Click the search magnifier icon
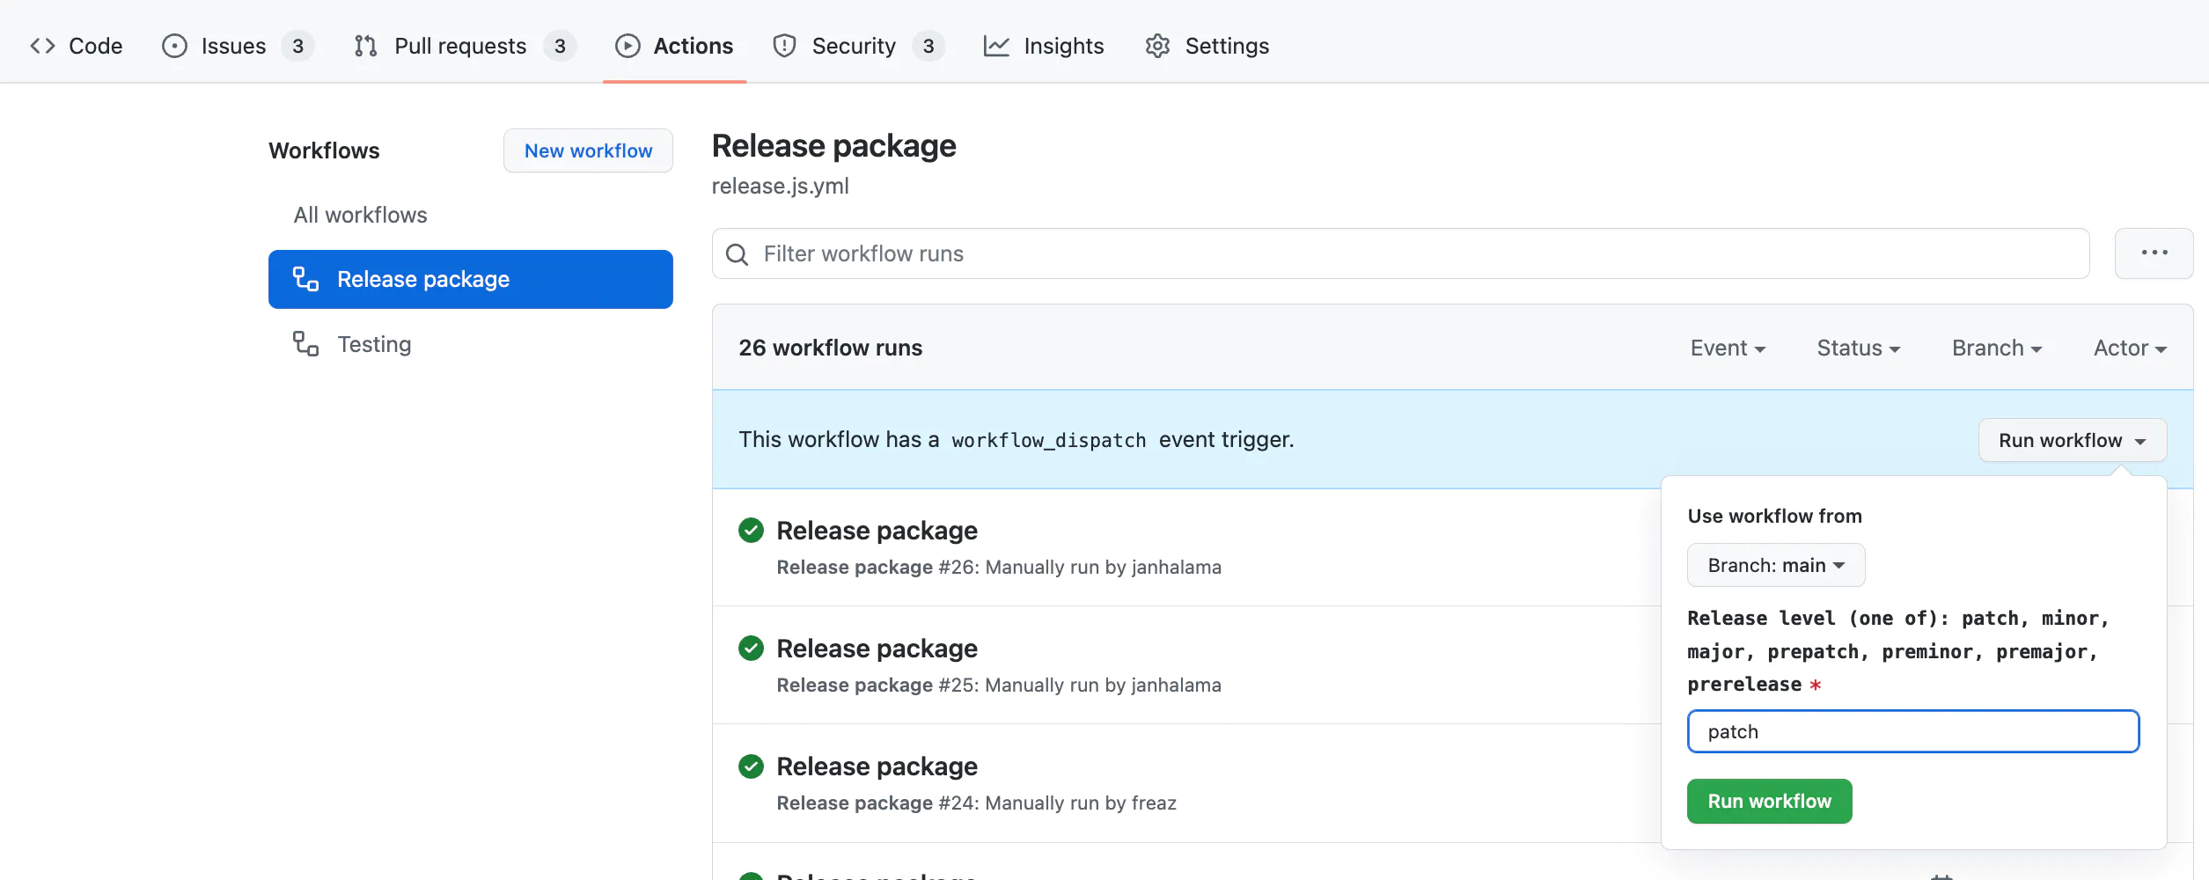Viewport: 2209px width, 880px height. (737, 254)
